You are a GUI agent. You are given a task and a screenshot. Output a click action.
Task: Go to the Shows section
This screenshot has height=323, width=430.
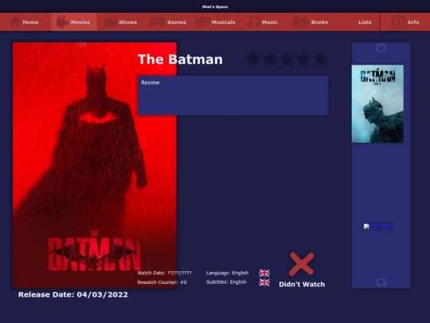[x=121, y=22]
